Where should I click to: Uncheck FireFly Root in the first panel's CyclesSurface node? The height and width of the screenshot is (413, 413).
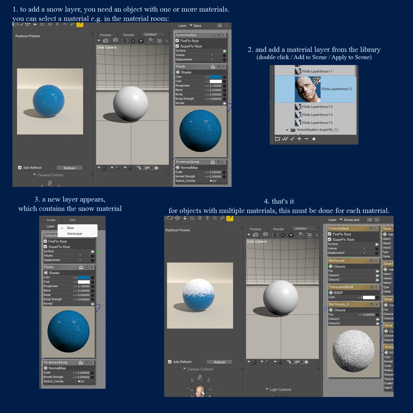pos(177,41)
